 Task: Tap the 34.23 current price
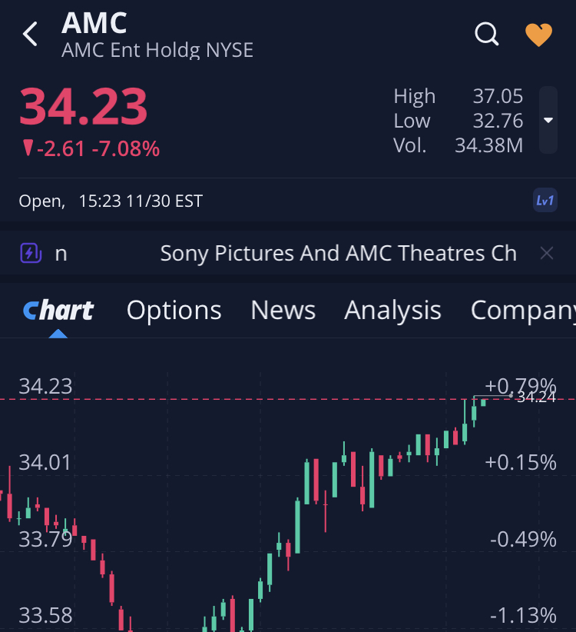[83, 107]
